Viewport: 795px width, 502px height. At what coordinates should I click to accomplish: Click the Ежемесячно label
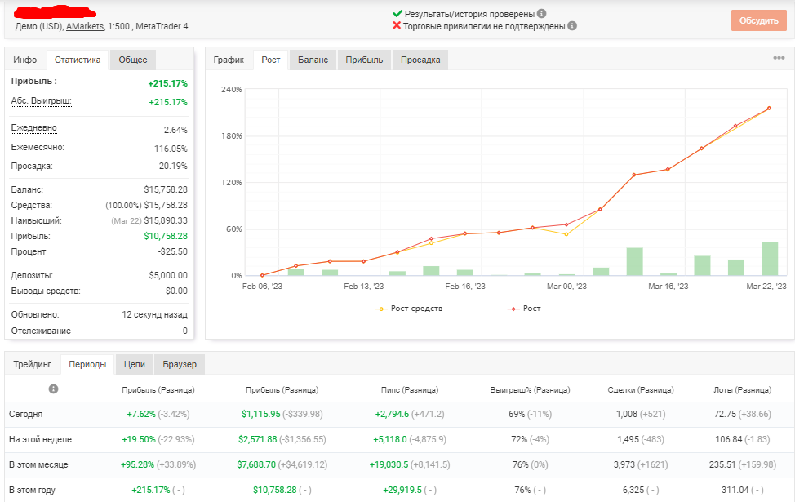[38, 148]
